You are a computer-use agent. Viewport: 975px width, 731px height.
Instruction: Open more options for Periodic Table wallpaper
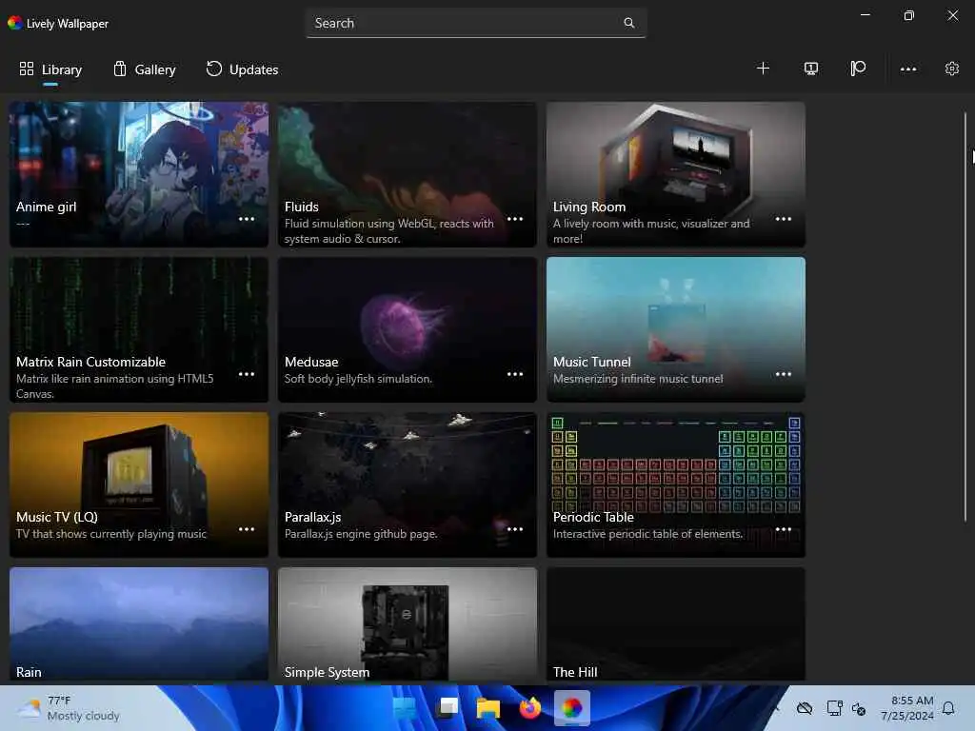784,529
